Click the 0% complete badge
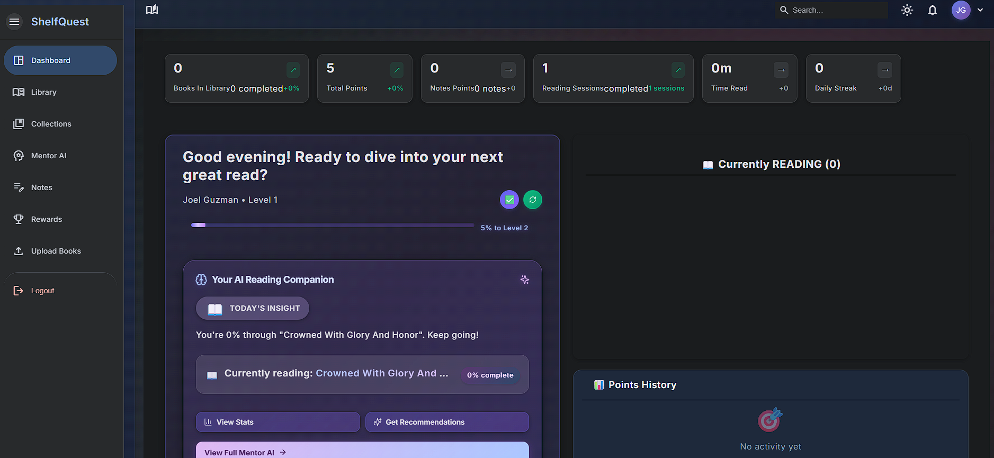This screenshot has width=994, height=458. [490, 375]
